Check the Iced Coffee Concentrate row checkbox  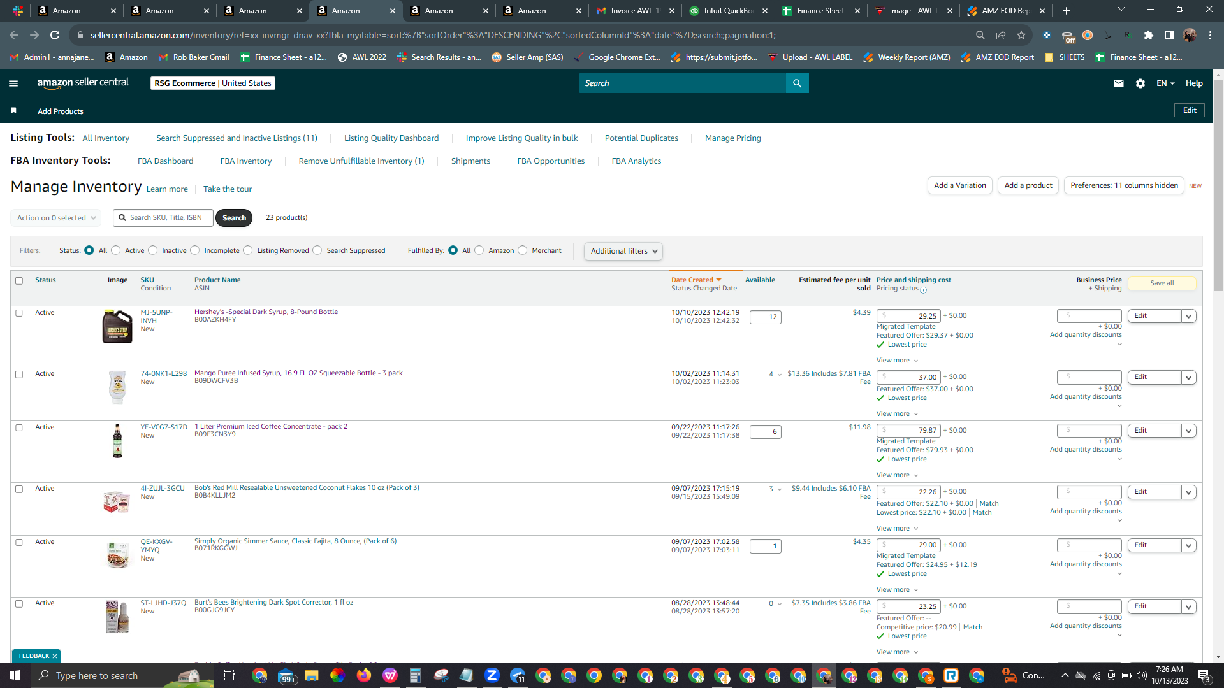pyautogui.click(x=19, y=428)
